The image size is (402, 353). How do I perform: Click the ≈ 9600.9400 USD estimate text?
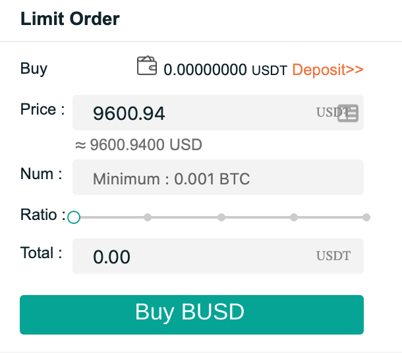point(138,144)
